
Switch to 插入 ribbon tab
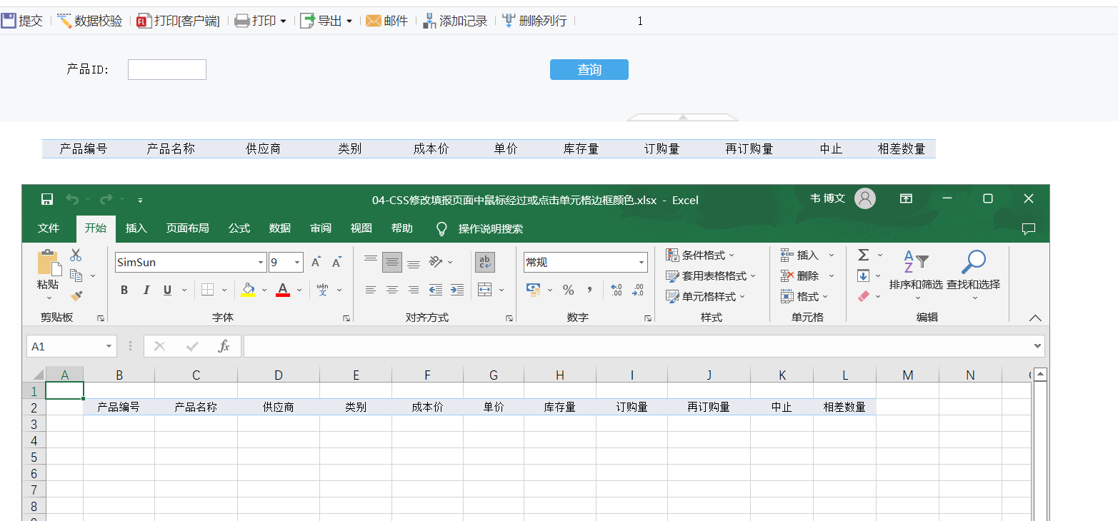[x=136, y=228]
